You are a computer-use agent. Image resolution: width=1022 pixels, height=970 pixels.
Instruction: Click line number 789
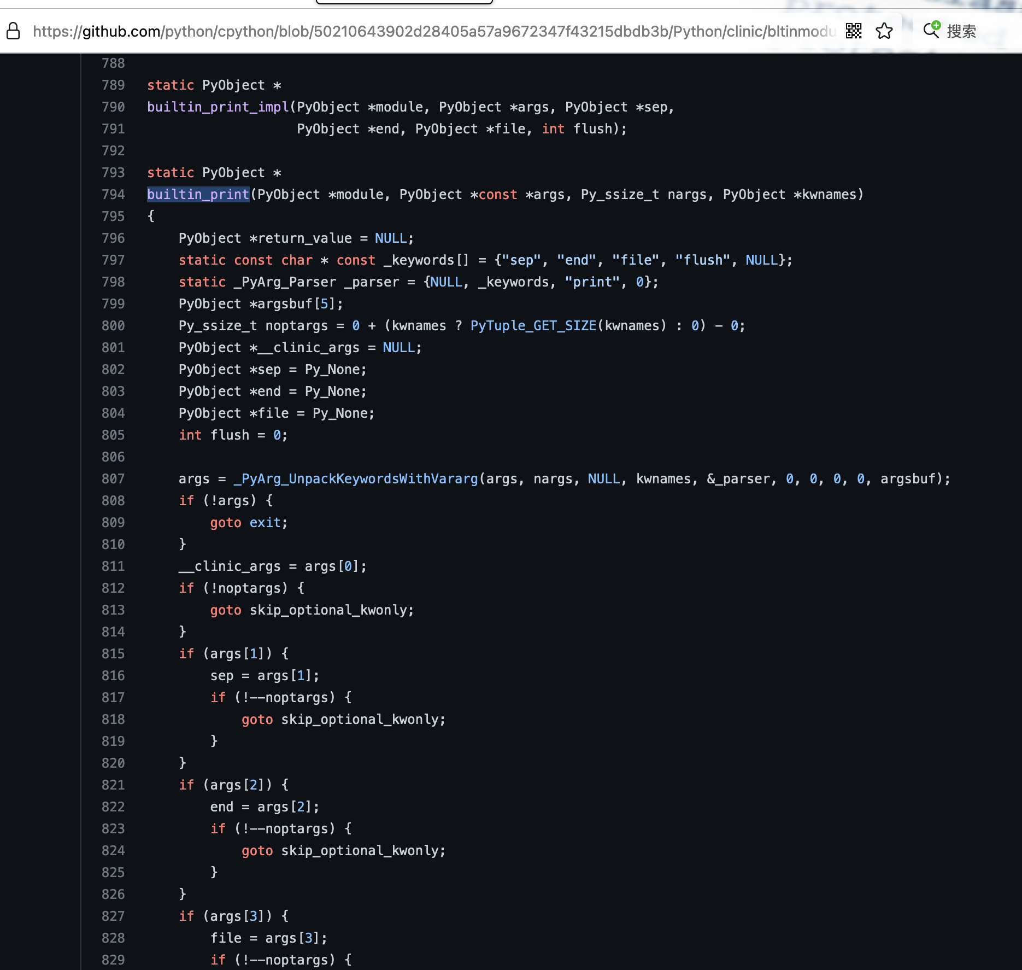tap(113, 85)
